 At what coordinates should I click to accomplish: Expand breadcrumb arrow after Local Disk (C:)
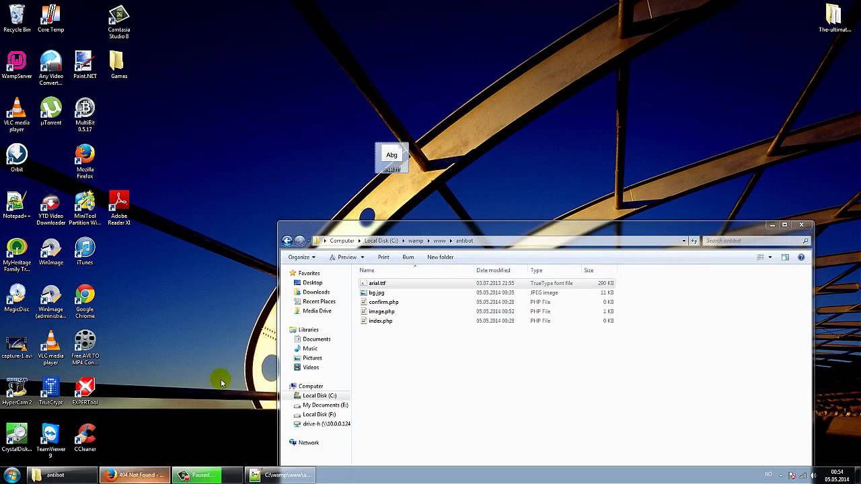click(x=404, y=241)
